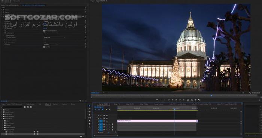
Task: Click the Export Frame camera icon
Action: point(195,100)
